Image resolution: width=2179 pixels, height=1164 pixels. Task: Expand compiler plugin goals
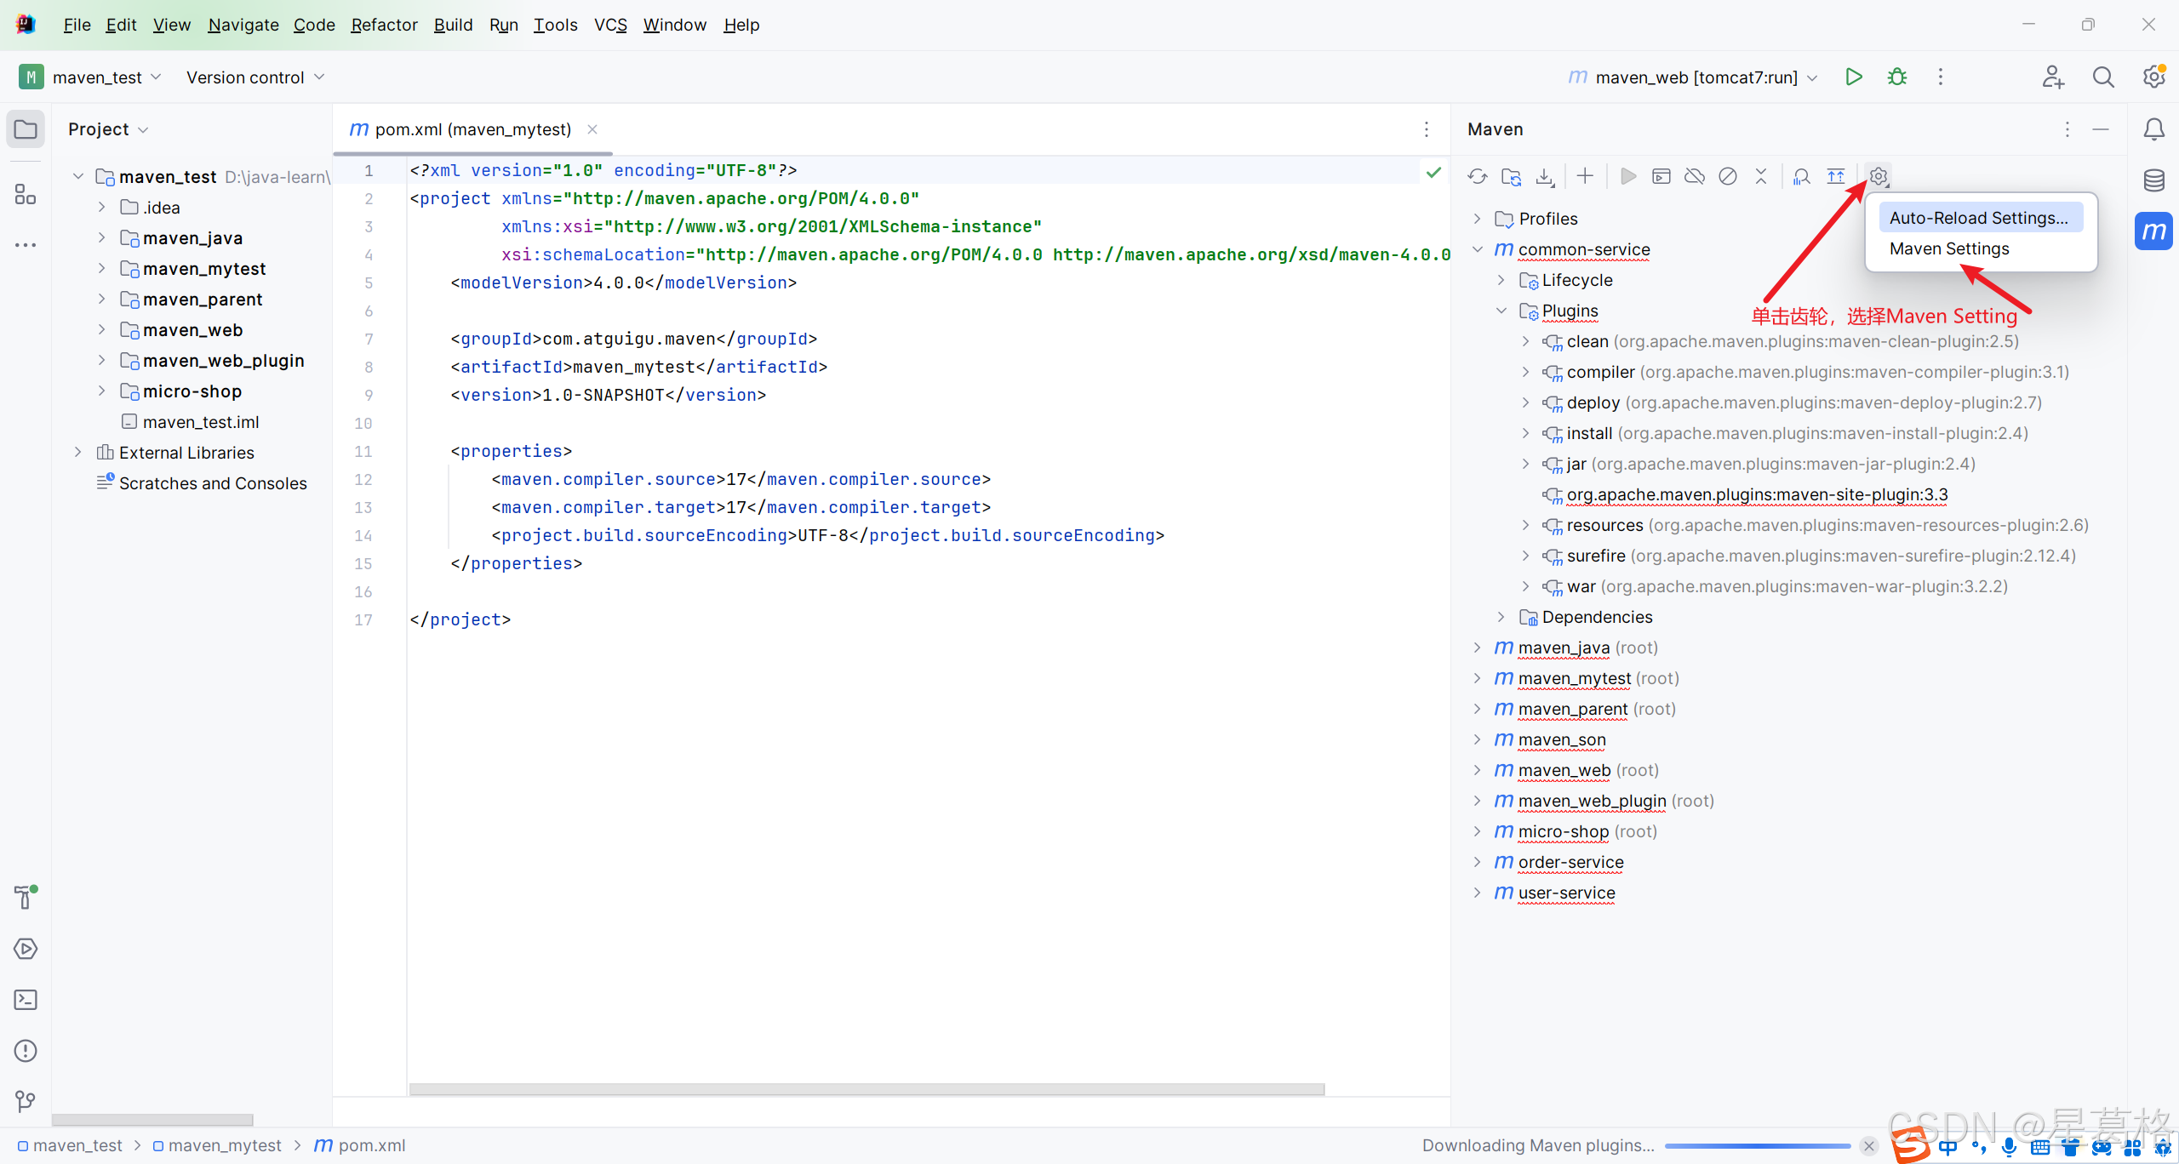(x=1526, y=372)
